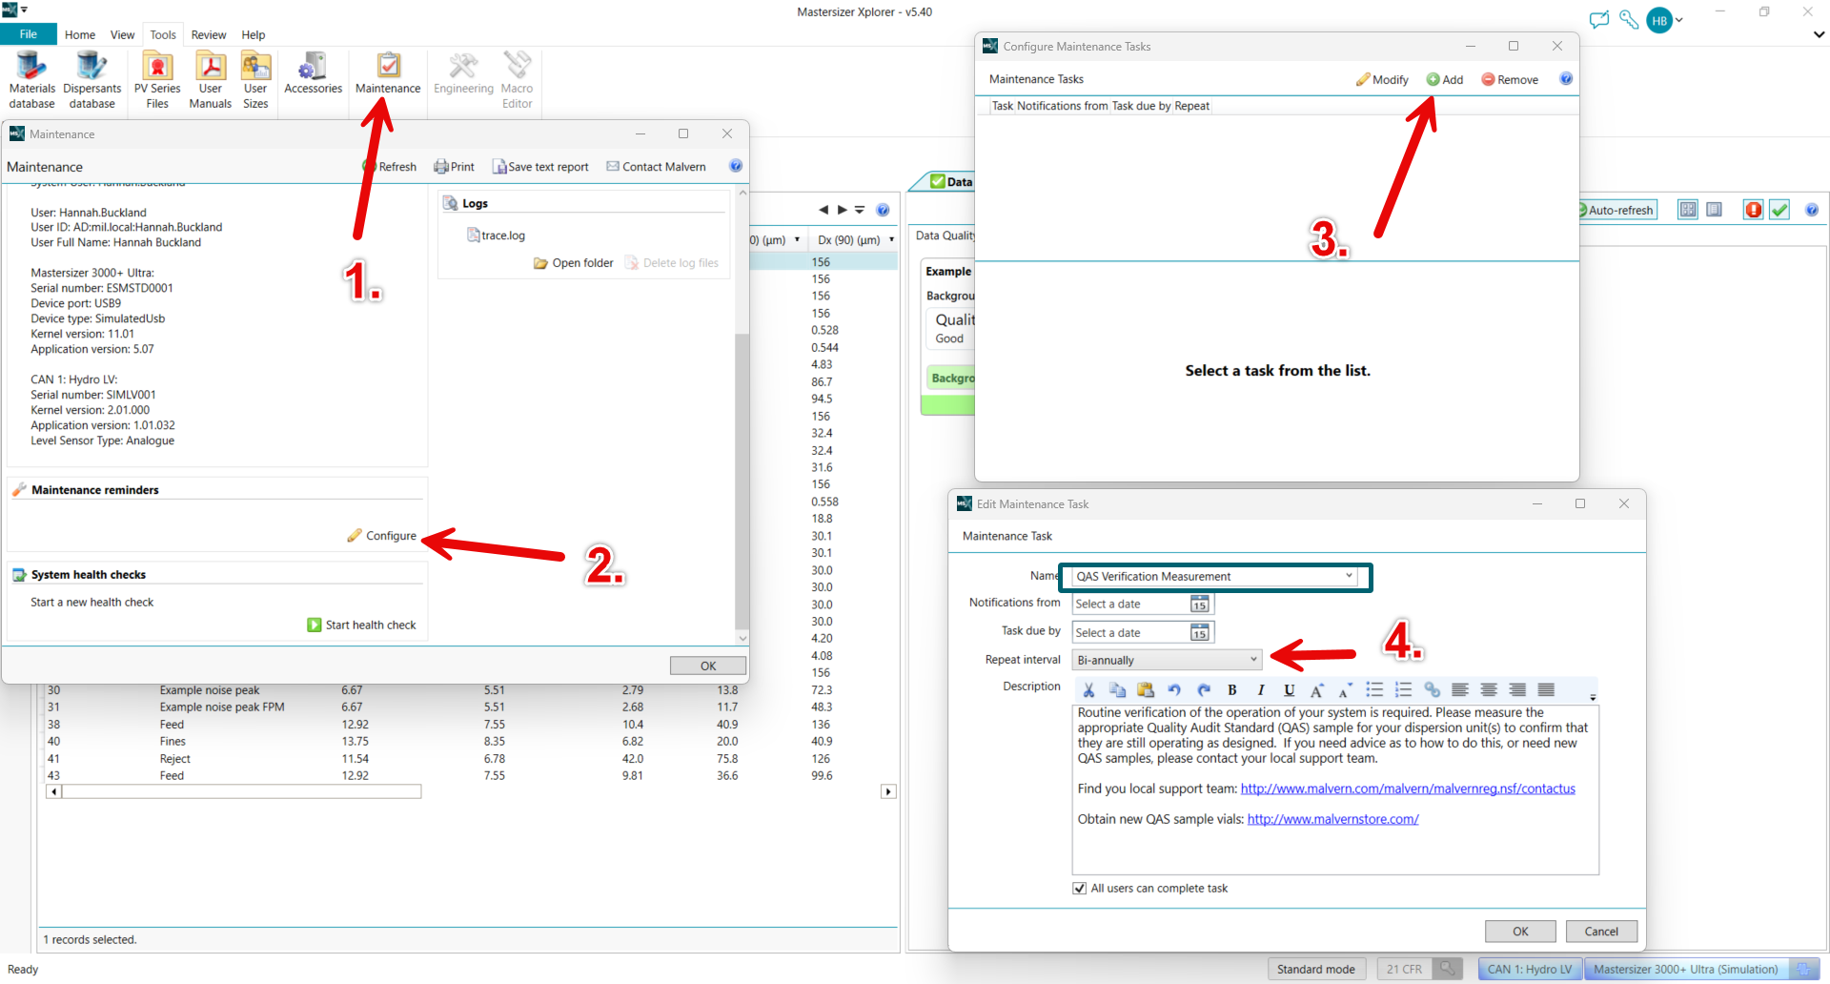The height and width of the screenshot is (984, 1830).
Task: Toggle the underline formatting button
Action: (1289, 690)
